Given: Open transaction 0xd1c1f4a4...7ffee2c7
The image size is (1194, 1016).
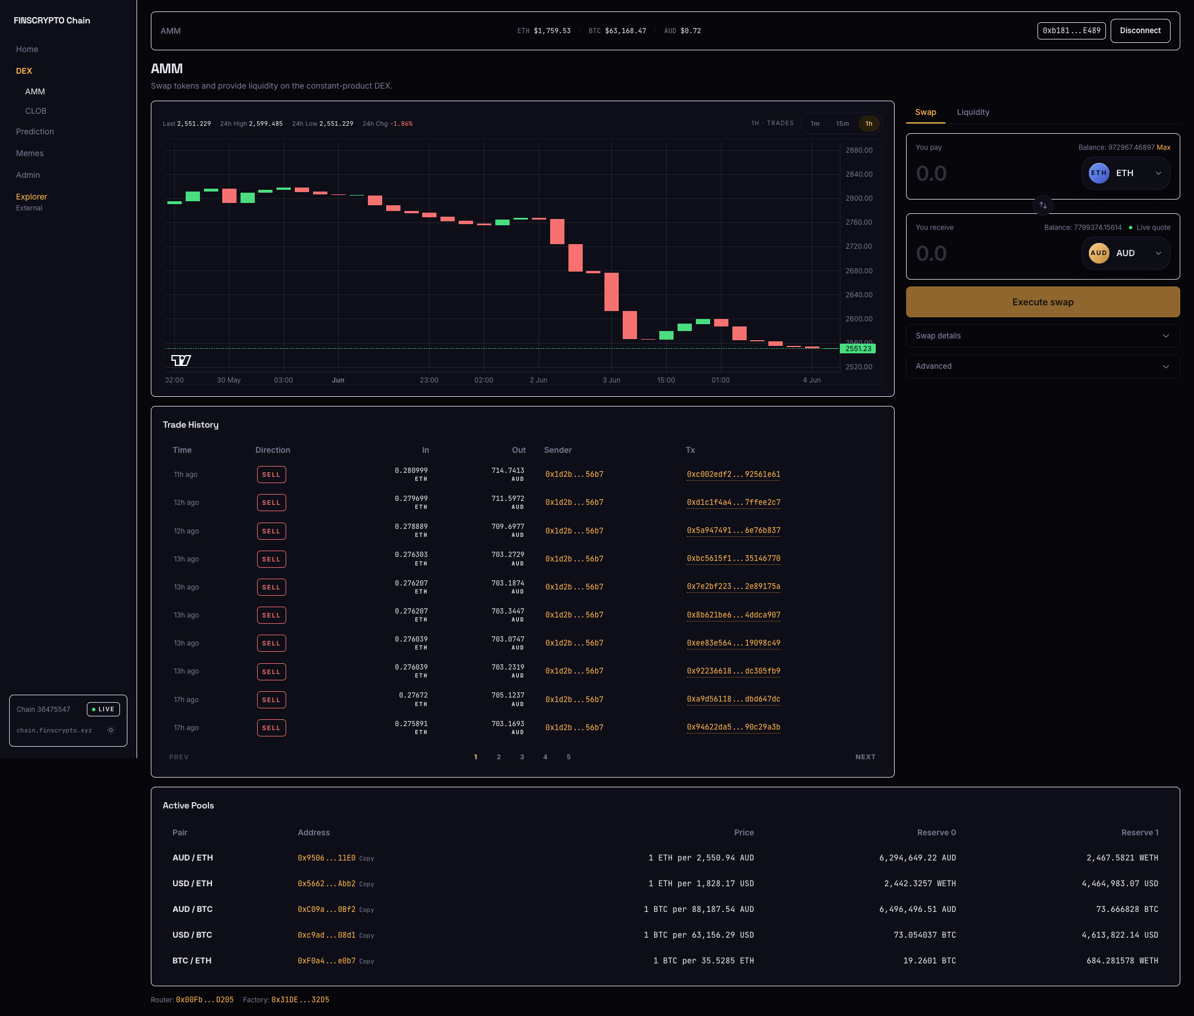Looking at the screenshot, I should (x=733, y=503).
